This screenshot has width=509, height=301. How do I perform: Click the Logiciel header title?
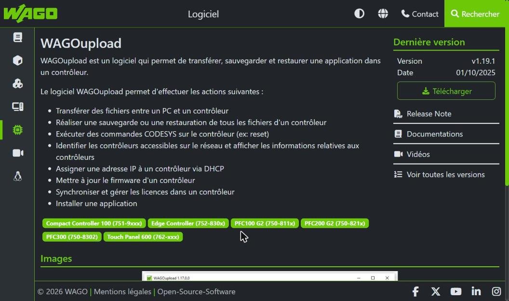click(x=203, y=14)
